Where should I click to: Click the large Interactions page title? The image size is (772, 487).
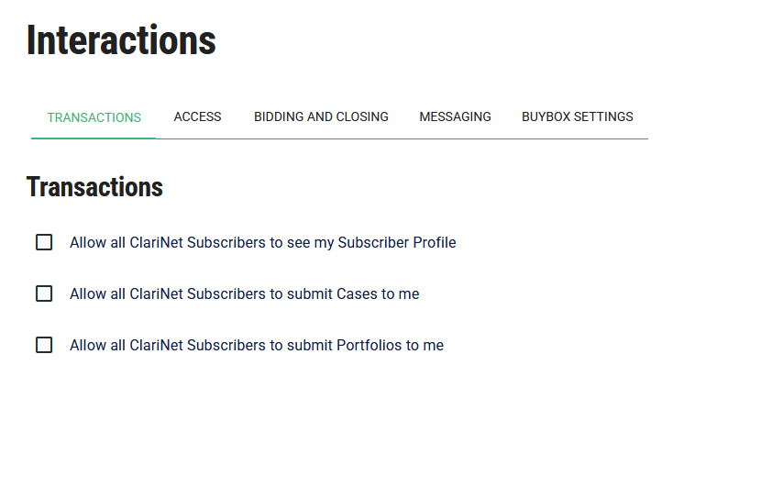tap(121, 40)
